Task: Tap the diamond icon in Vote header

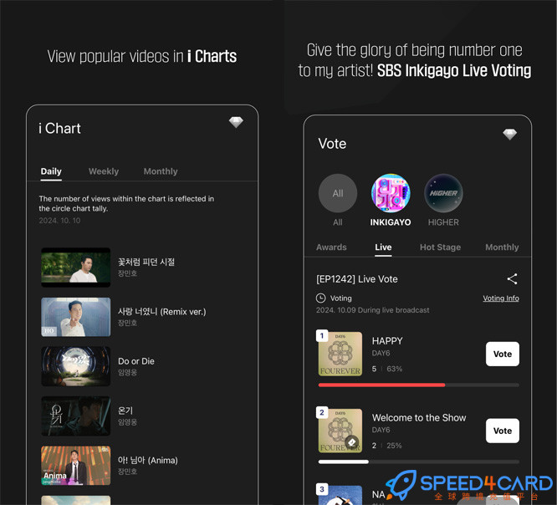Action: pyautogui.click(x=510, y=135)
